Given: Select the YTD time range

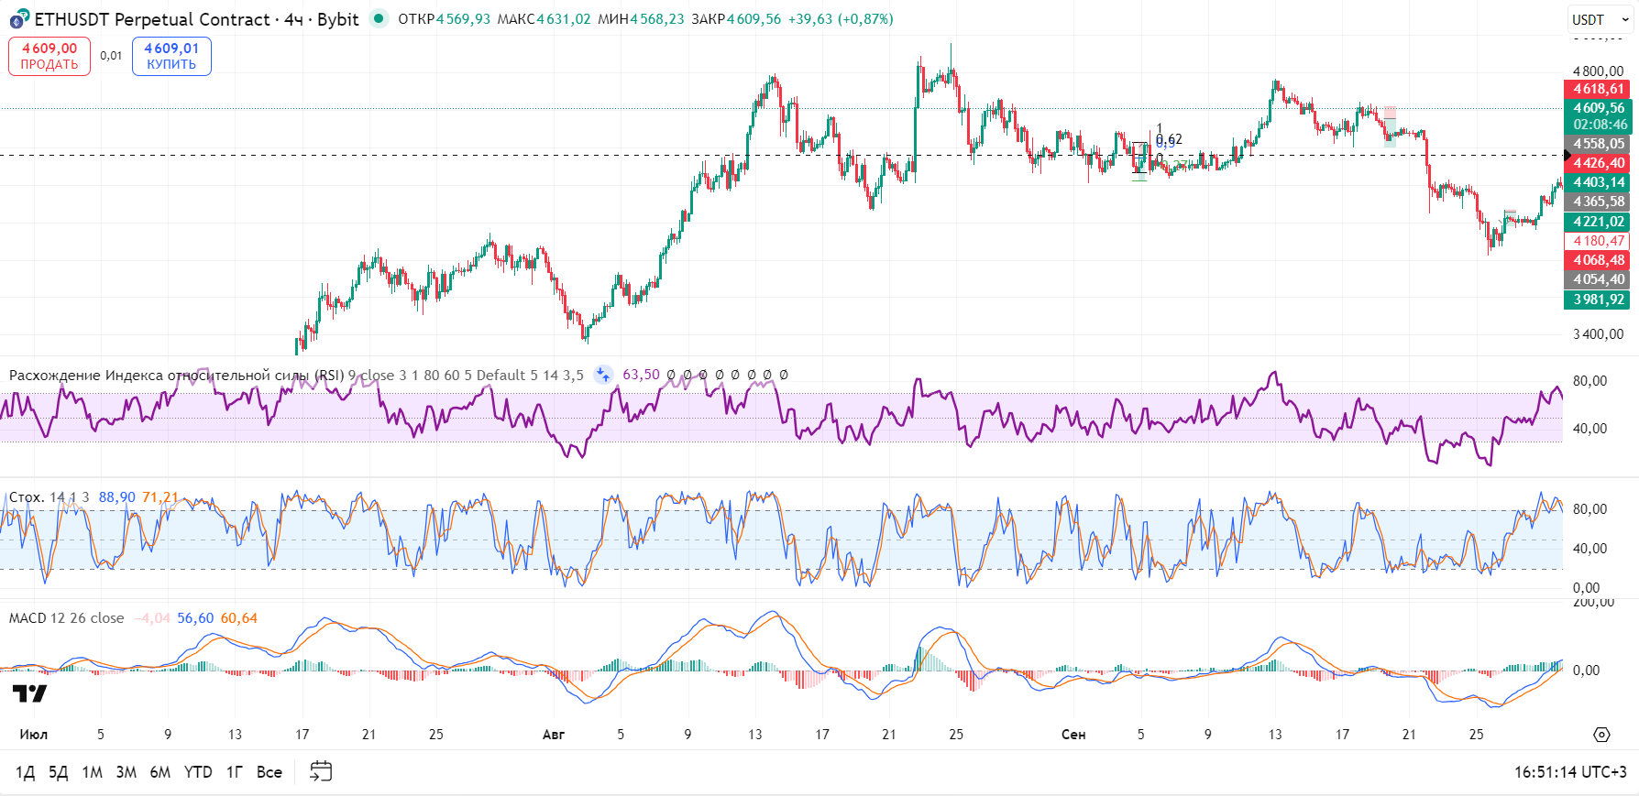Looking at the screenshot, I should (x=198, y=772).
